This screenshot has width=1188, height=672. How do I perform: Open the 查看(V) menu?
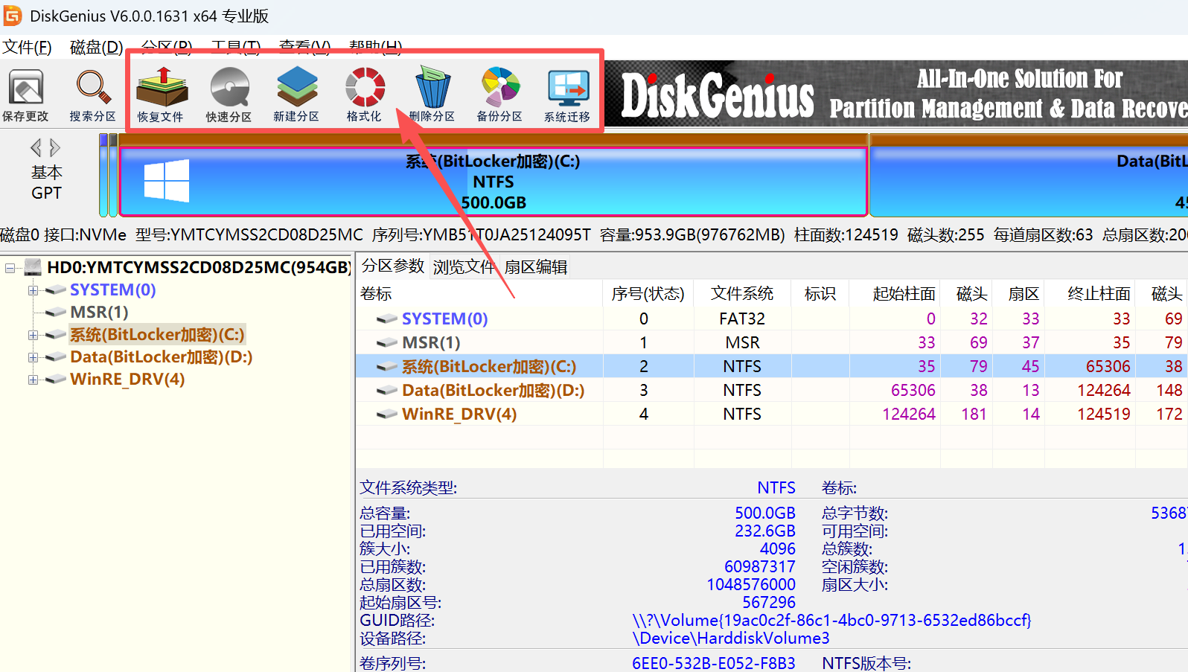305,46
